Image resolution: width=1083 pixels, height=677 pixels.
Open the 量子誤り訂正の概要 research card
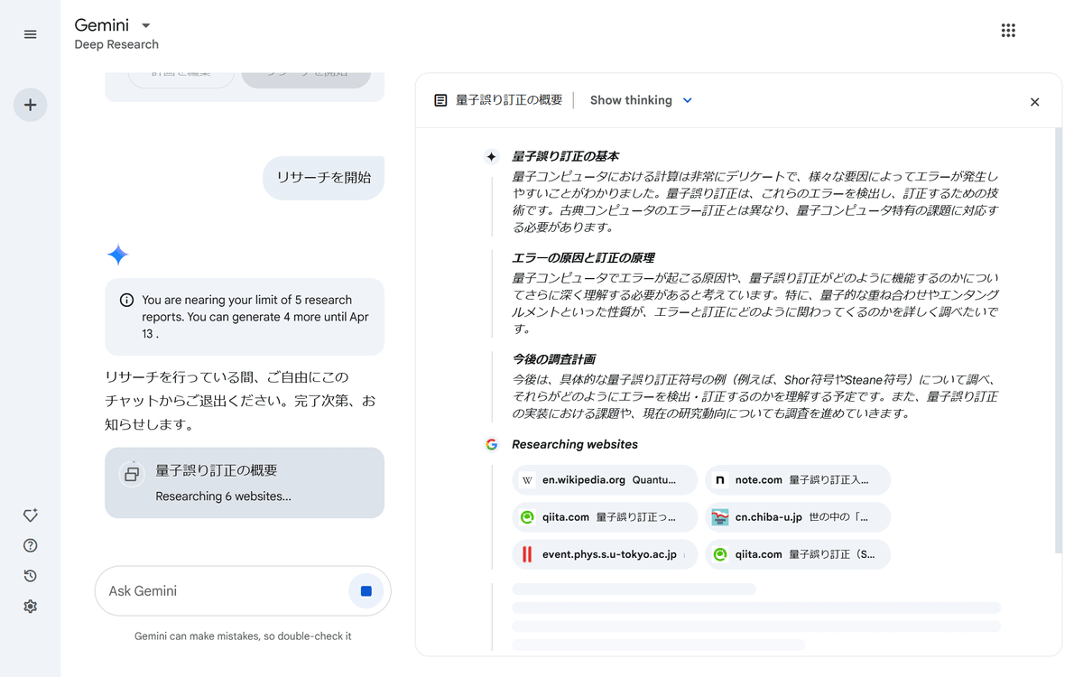(x=244, y=483)
